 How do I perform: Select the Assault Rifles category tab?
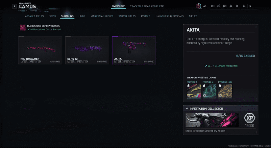tap(35, 16)
